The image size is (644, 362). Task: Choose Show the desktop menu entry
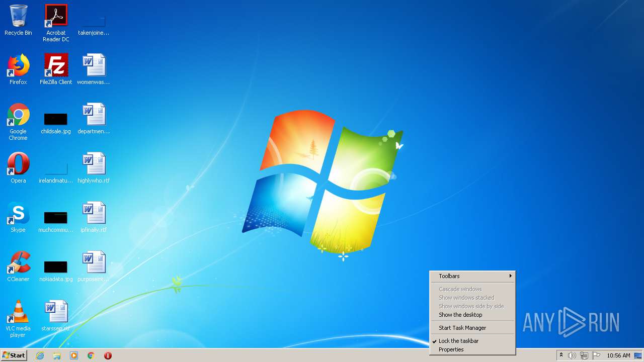click(x=472, y=315)
